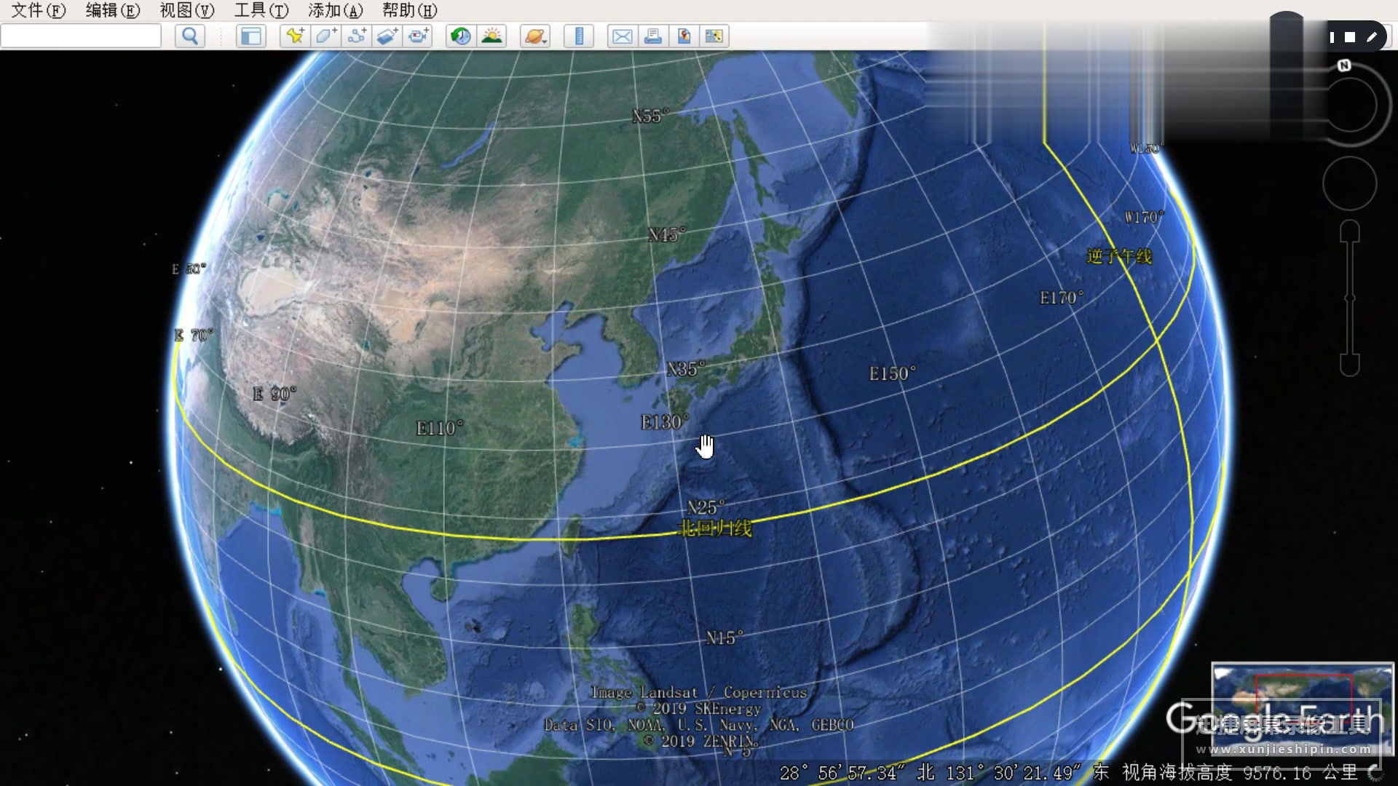This screenshot has width=1398, height=786.
Task: Click the E110° longitude label
Action: 439,428
